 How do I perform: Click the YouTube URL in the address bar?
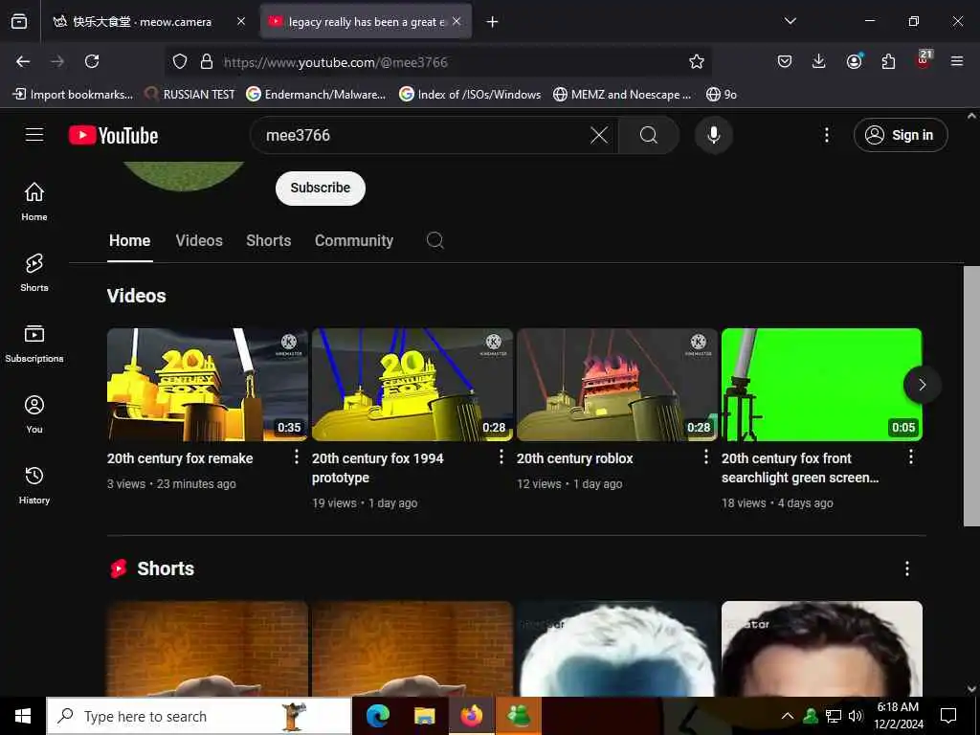pyautogui.click(x=336, y=62)
